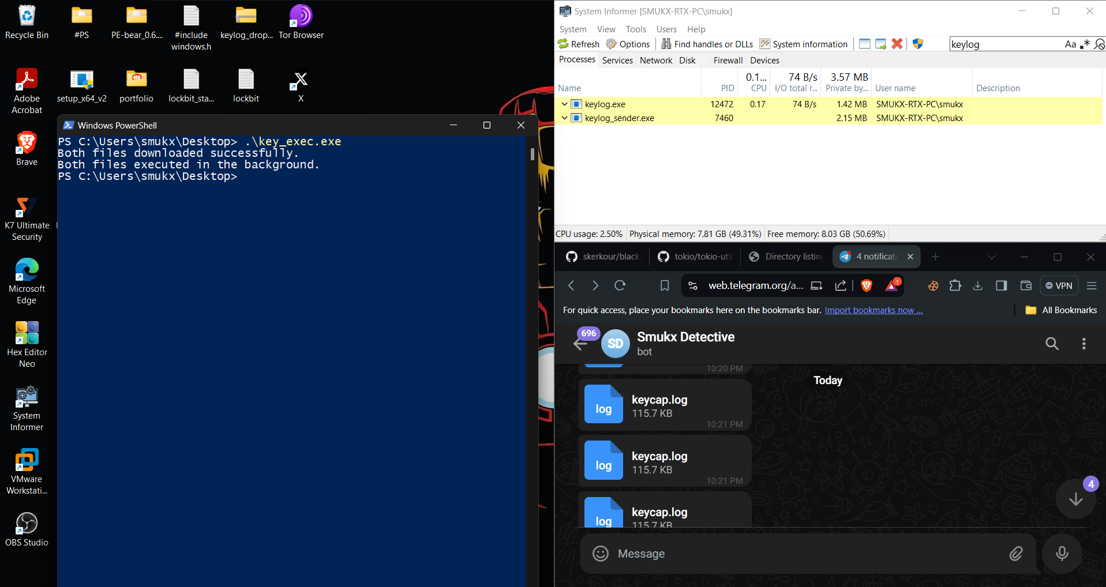Open the Help menu in System Informer

pos(696,29)
